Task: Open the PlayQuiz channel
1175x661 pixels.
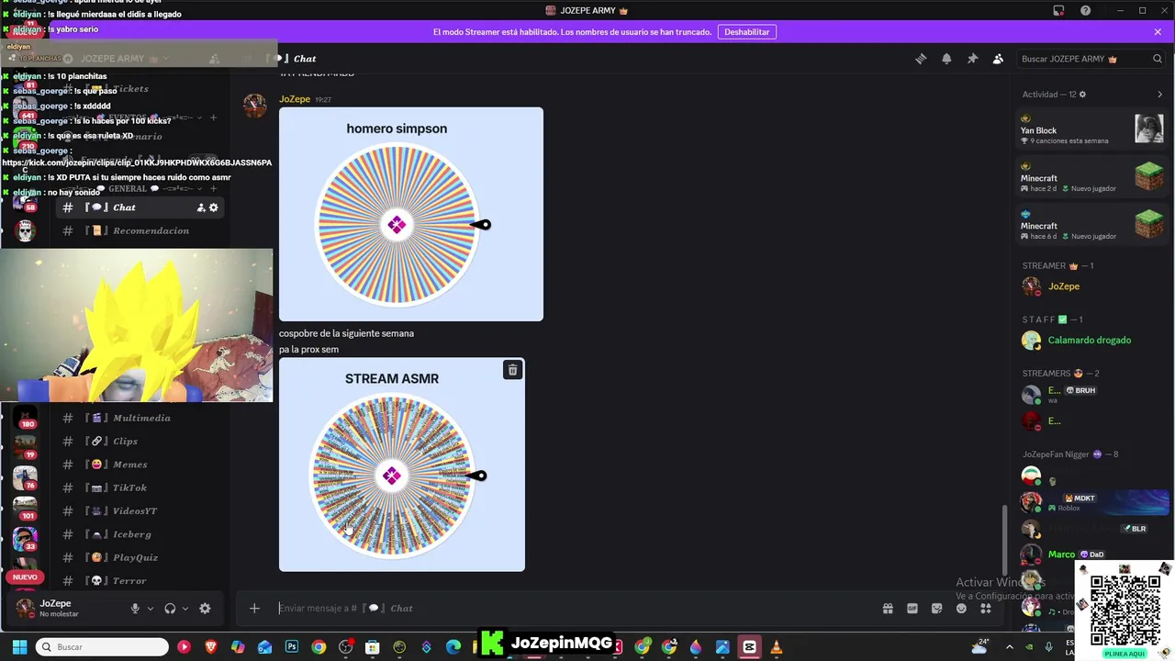Action: 140,557
